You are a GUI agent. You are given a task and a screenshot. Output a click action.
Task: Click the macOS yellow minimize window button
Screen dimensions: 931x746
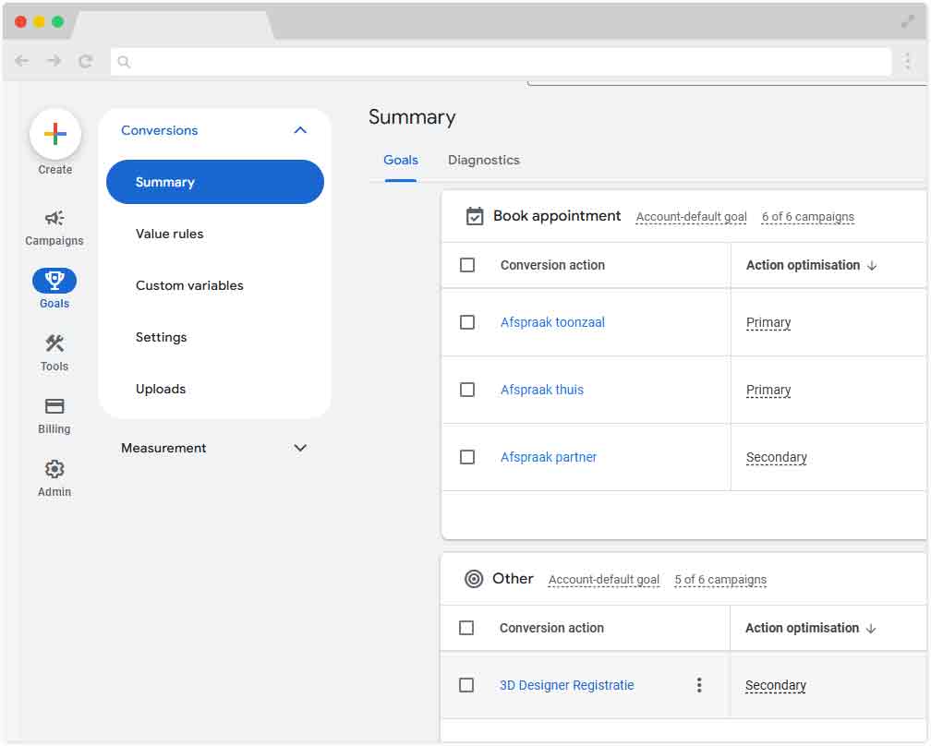click(39, 22)
